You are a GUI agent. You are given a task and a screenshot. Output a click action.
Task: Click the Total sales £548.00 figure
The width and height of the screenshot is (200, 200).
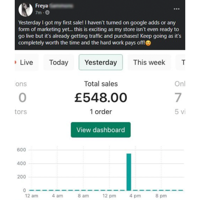(x=100, y=97)
